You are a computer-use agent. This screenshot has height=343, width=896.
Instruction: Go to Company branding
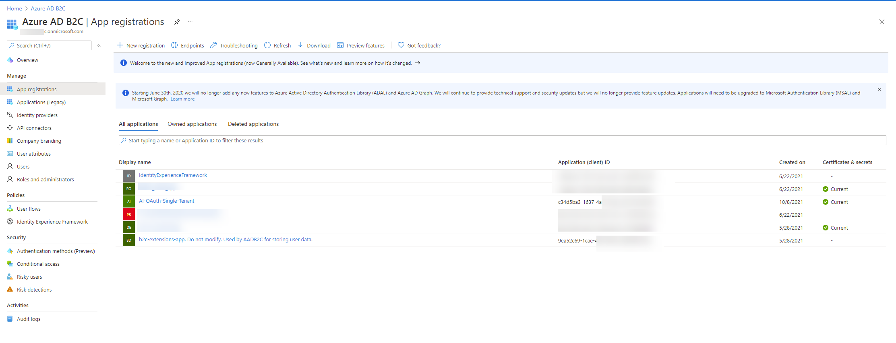coord(39,141)
